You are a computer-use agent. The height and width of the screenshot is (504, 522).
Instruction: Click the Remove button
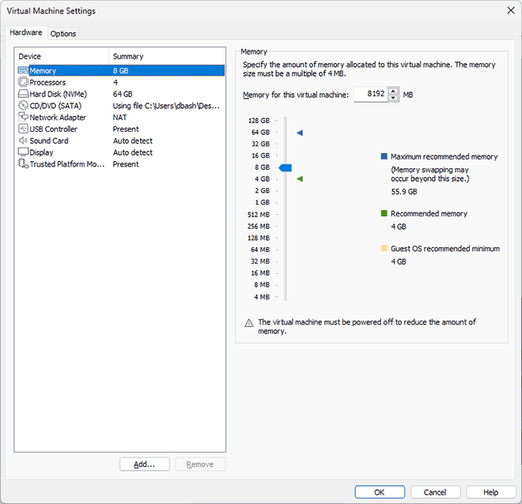tap(200, 464)
